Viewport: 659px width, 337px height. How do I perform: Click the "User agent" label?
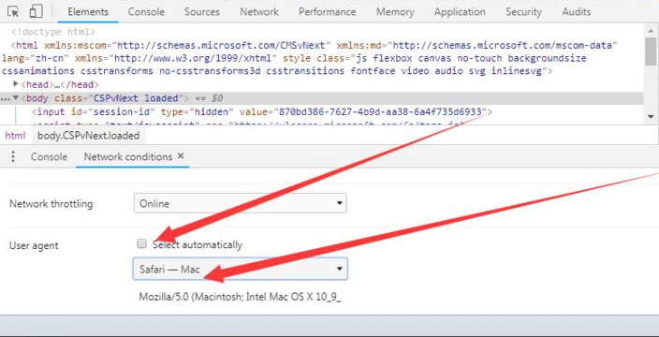click(34, 245)
